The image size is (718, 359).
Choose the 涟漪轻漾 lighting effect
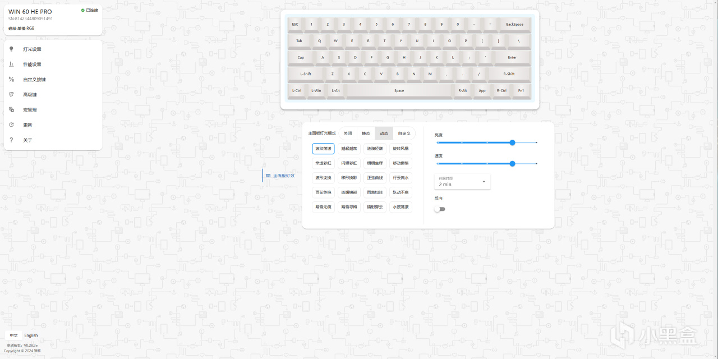pos(375,149)
